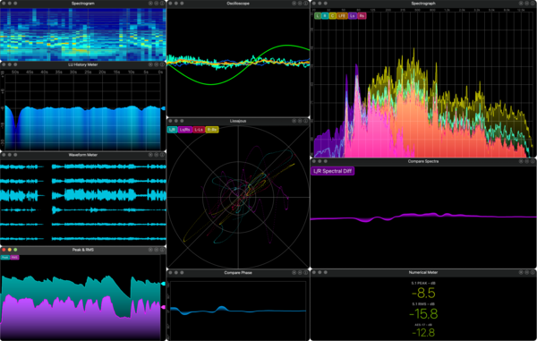Viewport: 537px width, 341px height.
Task: Click the info icon in Spectrograph title bar
Action: click(x=533, y=3)
